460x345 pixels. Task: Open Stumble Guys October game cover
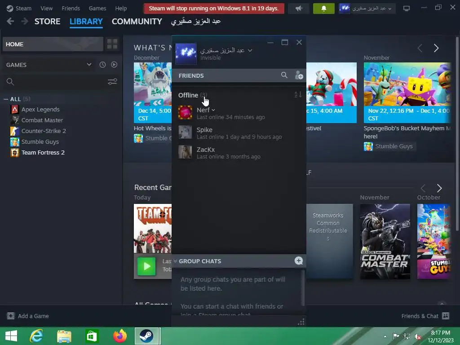click(x=433, y=241)
